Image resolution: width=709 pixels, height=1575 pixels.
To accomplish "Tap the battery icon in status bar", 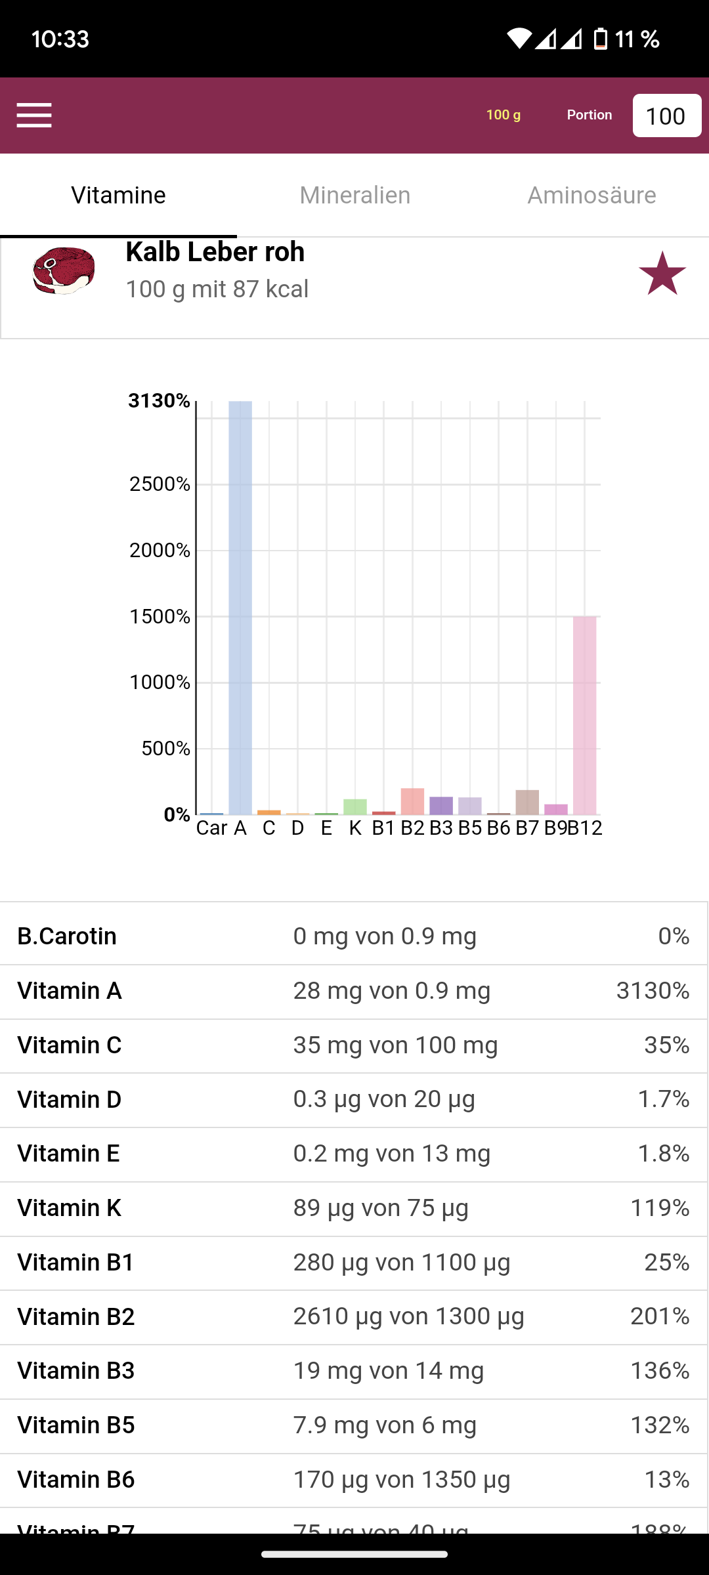I will [x=600, y=39].
